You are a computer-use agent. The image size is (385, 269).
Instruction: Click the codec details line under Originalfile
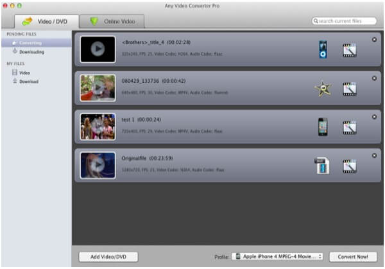pos(173,169)
